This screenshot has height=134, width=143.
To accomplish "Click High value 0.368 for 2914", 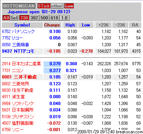I will tap(71, 64).
